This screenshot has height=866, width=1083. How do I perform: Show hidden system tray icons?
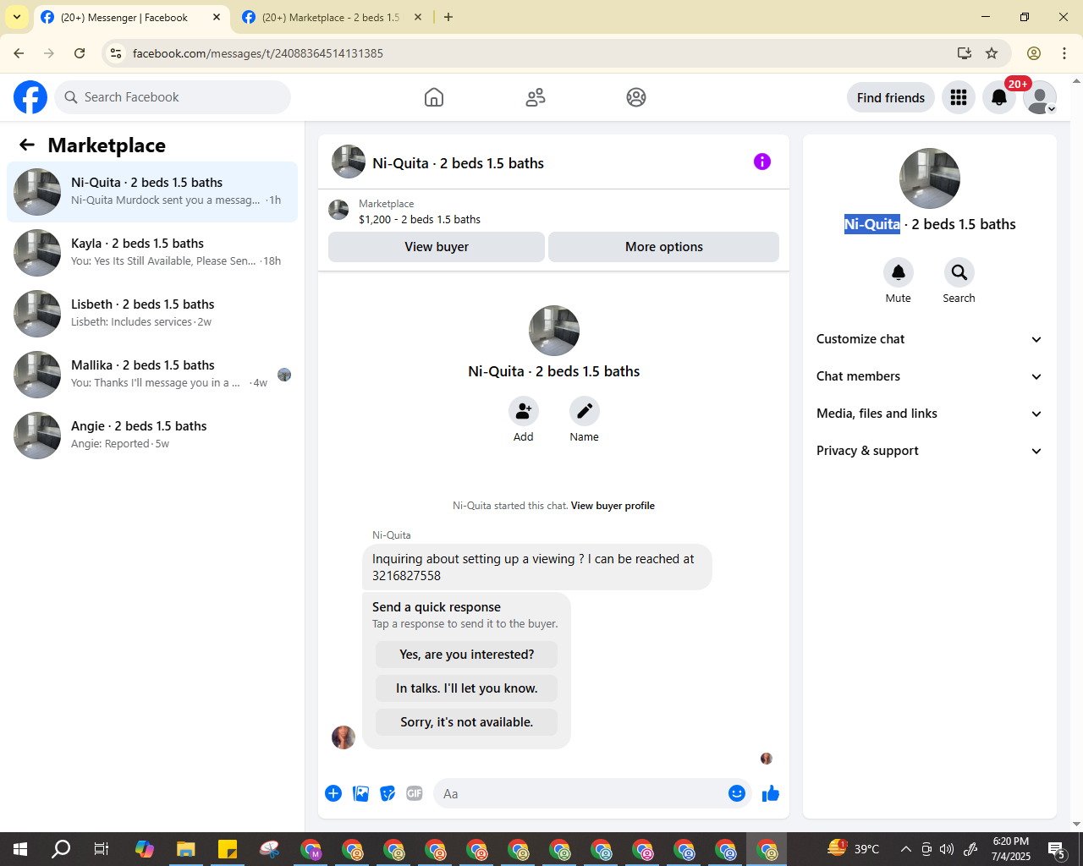[906, 849]
